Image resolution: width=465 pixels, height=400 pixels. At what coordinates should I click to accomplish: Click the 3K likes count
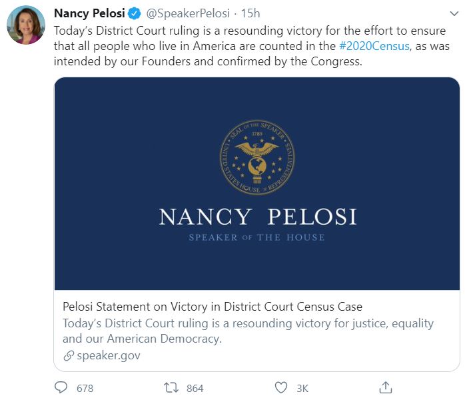[x=302, y=388]
